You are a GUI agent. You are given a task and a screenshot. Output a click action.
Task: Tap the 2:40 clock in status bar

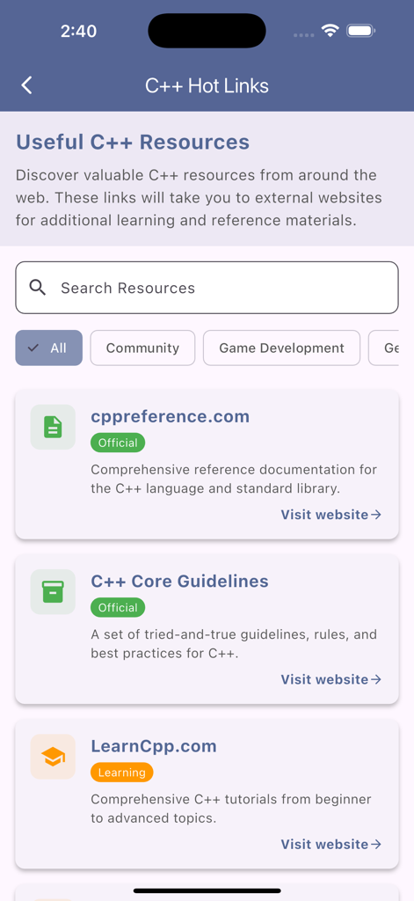point(78,31)
